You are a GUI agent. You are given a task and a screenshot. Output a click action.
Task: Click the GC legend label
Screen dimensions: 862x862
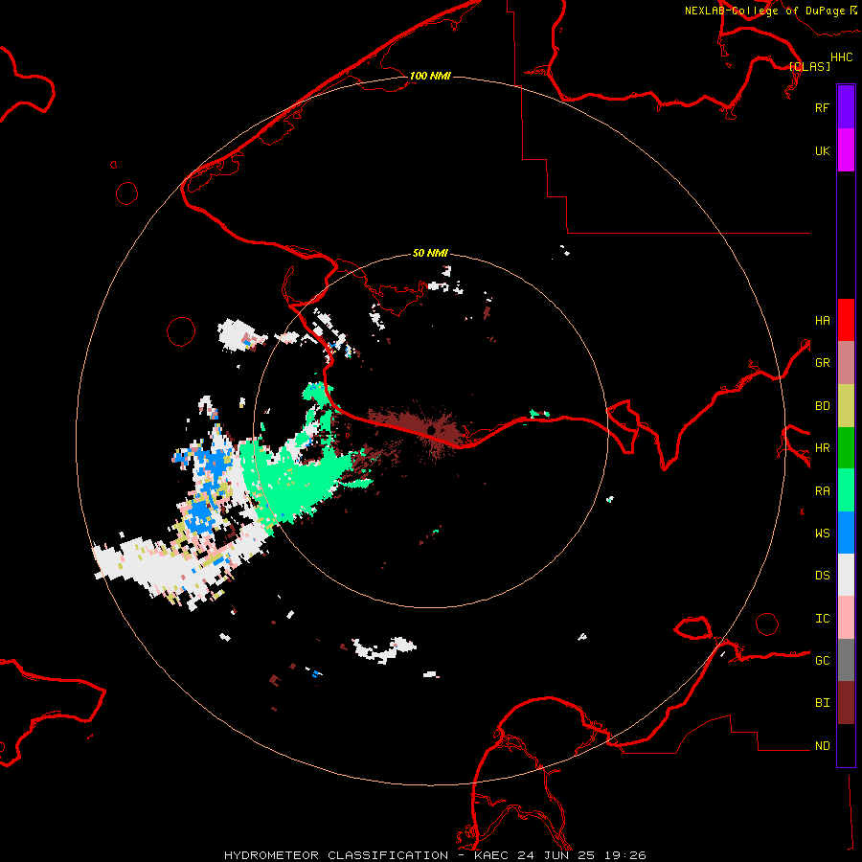point(822,660)
